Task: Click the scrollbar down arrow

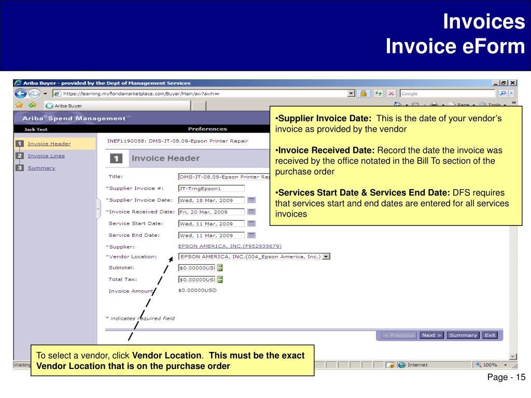Action: pyautogui.click(x=513, y=357)
